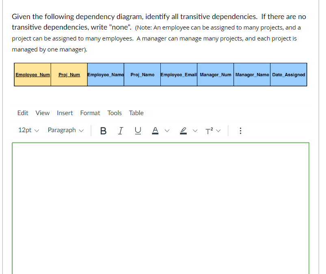The image size is (326, 274).
Task: Expand the superscript options arrow
Action: coord(219,131)
